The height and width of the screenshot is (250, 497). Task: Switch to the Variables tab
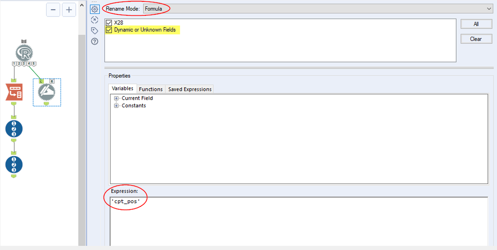point(122,88)
